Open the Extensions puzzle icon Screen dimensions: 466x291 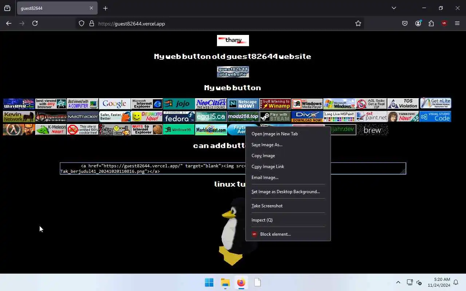(431, 23)
